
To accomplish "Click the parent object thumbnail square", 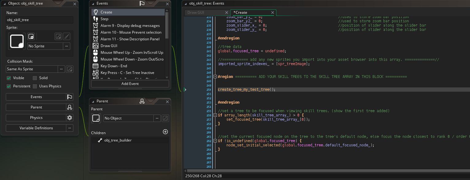I will coord(96,118).
